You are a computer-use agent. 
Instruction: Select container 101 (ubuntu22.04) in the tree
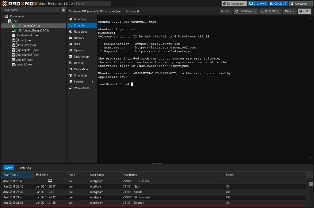click(x=28, y=26)
